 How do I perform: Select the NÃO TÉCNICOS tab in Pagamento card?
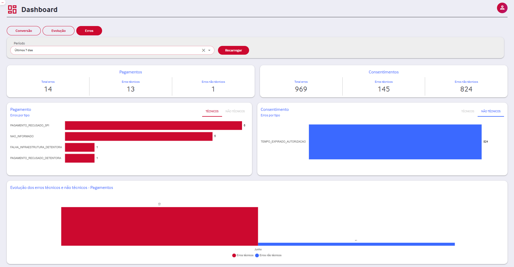235,111
